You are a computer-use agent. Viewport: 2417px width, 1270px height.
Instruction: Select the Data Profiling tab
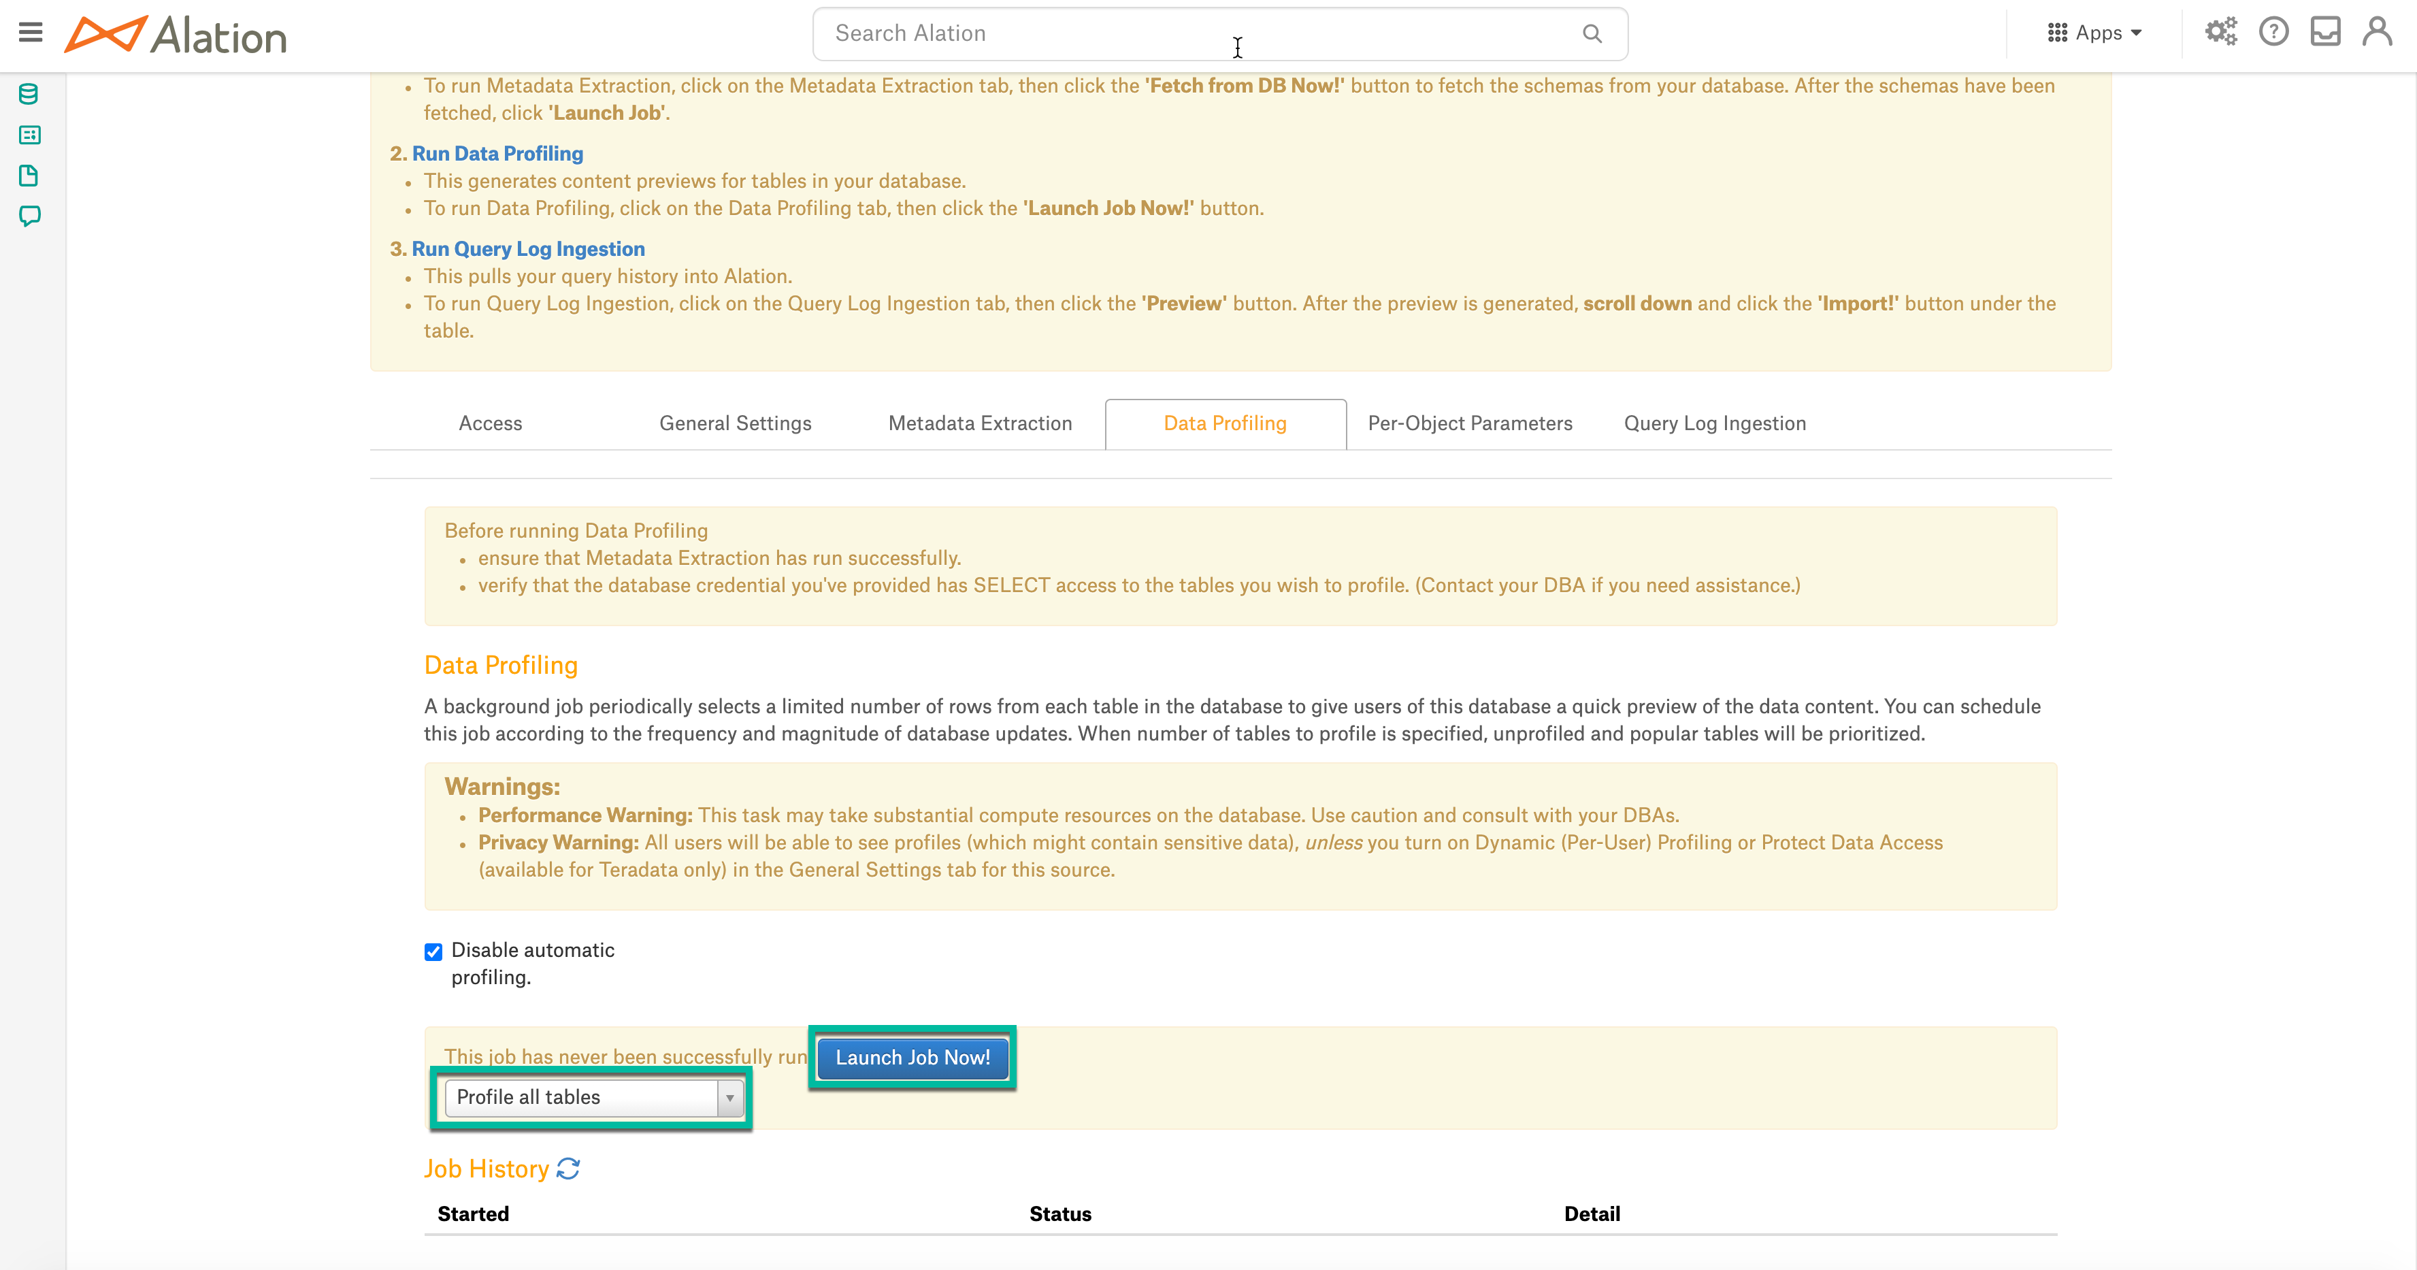pyautogui.click(x=1226, y=423)
